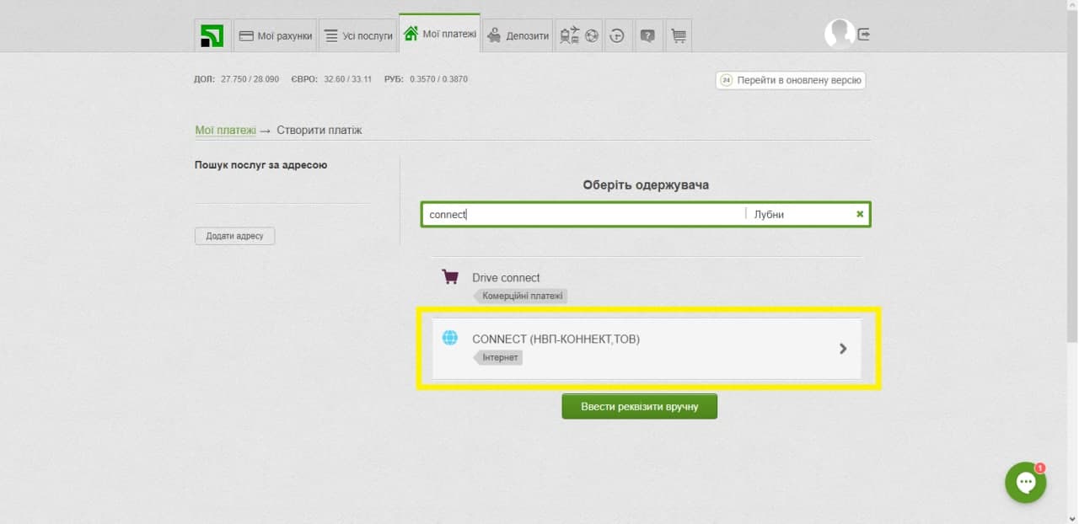Image resolution: width=1079 pixels, height=524 pixels.
Task: Click the city field showing 'Лубни'
Action: click(x=799, y=214)
